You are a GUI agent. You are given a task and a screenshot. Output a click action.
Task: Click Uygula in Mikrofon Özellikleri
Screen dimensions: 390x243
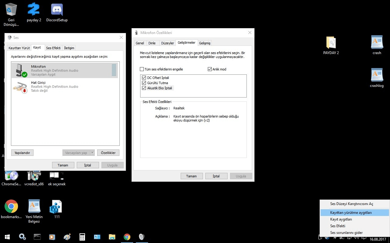point(241,176)
